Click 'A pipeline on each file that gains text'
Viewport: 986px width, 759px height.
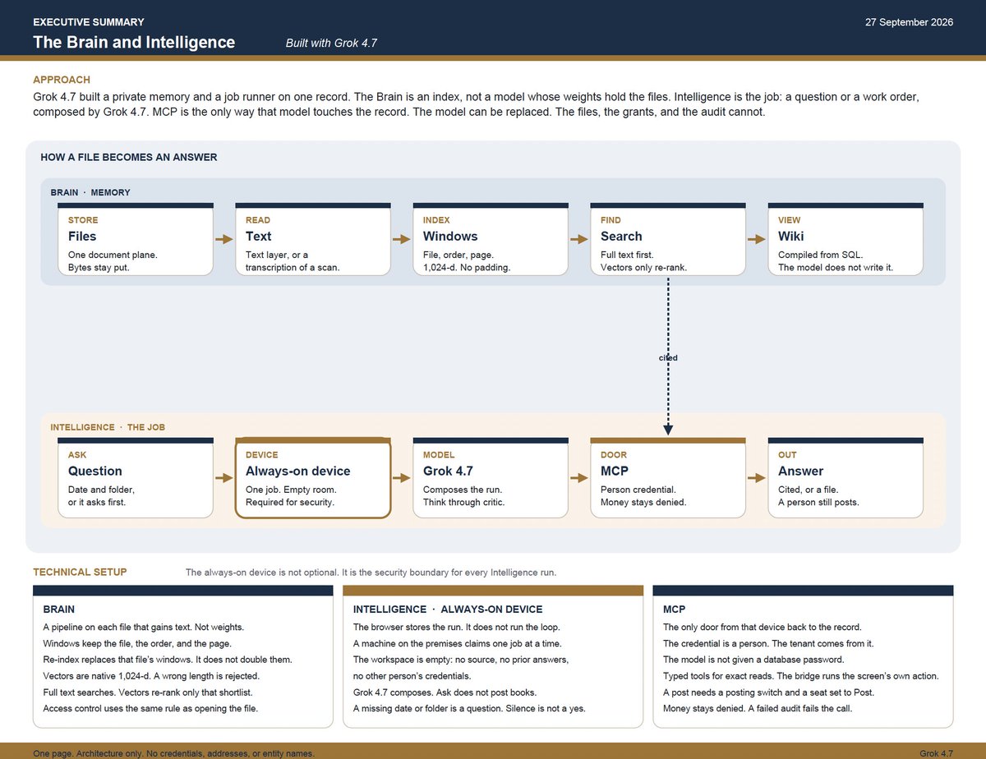[143, 627]
